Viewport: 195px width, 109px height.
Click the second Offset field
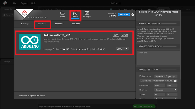(172, 94)
